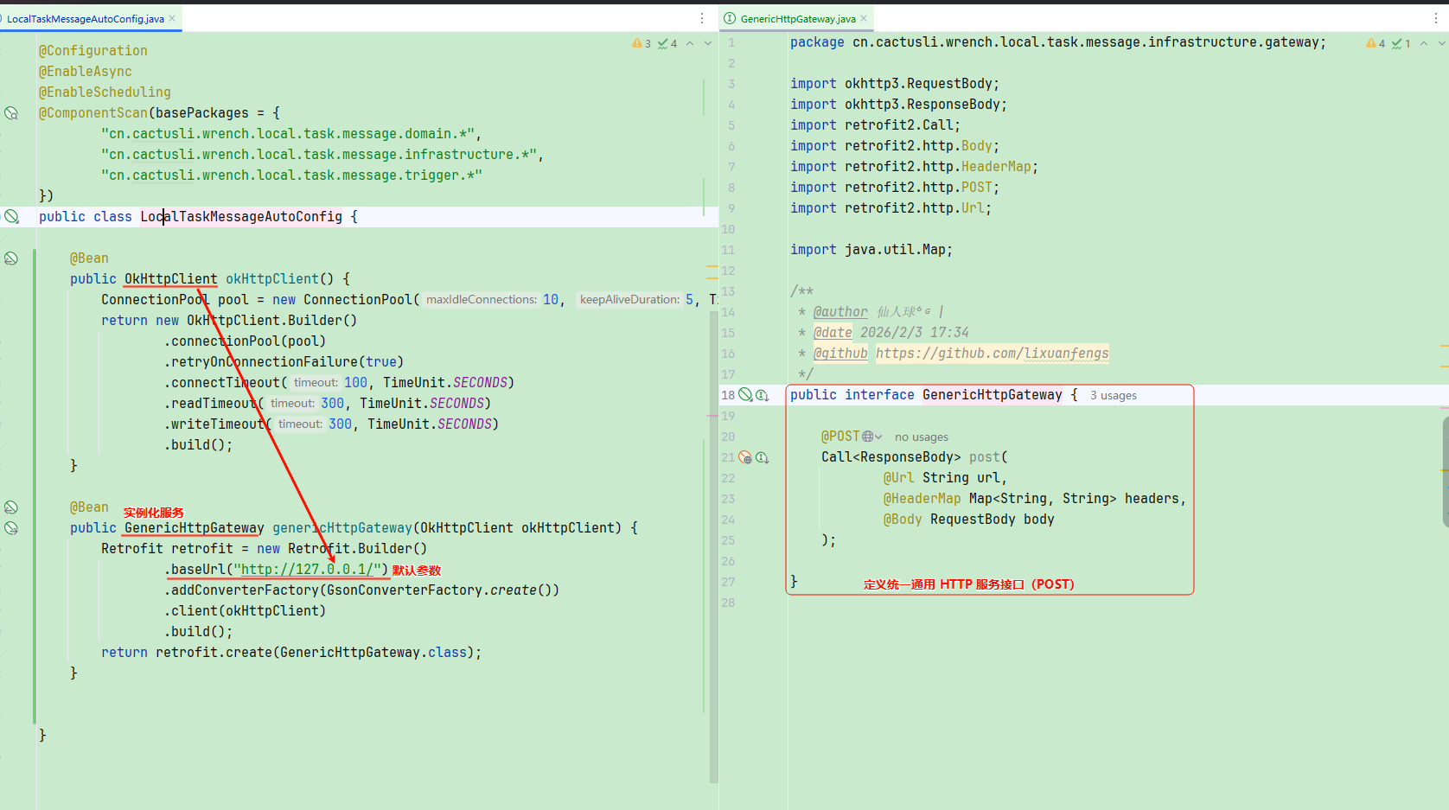Open the globe dropdown next to @POST
Screen dimensions: 1449x810
pyautogui.click(x=872, y=437)
